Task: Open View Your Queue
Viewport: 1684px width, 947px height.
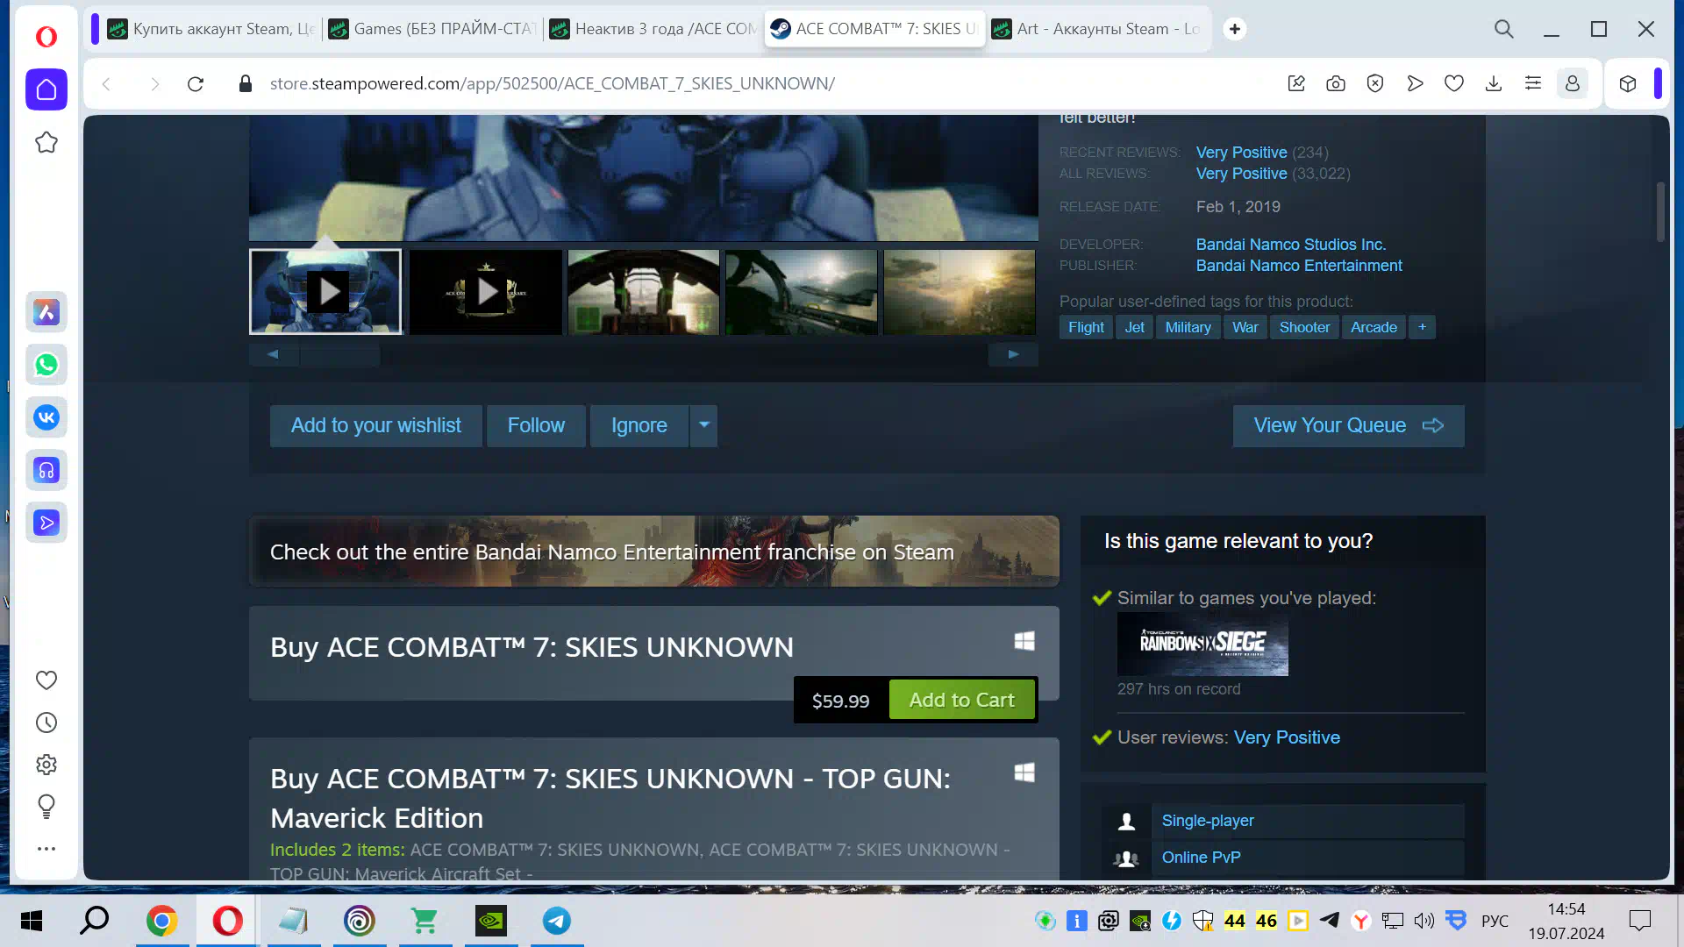Action: [1348, 426]
